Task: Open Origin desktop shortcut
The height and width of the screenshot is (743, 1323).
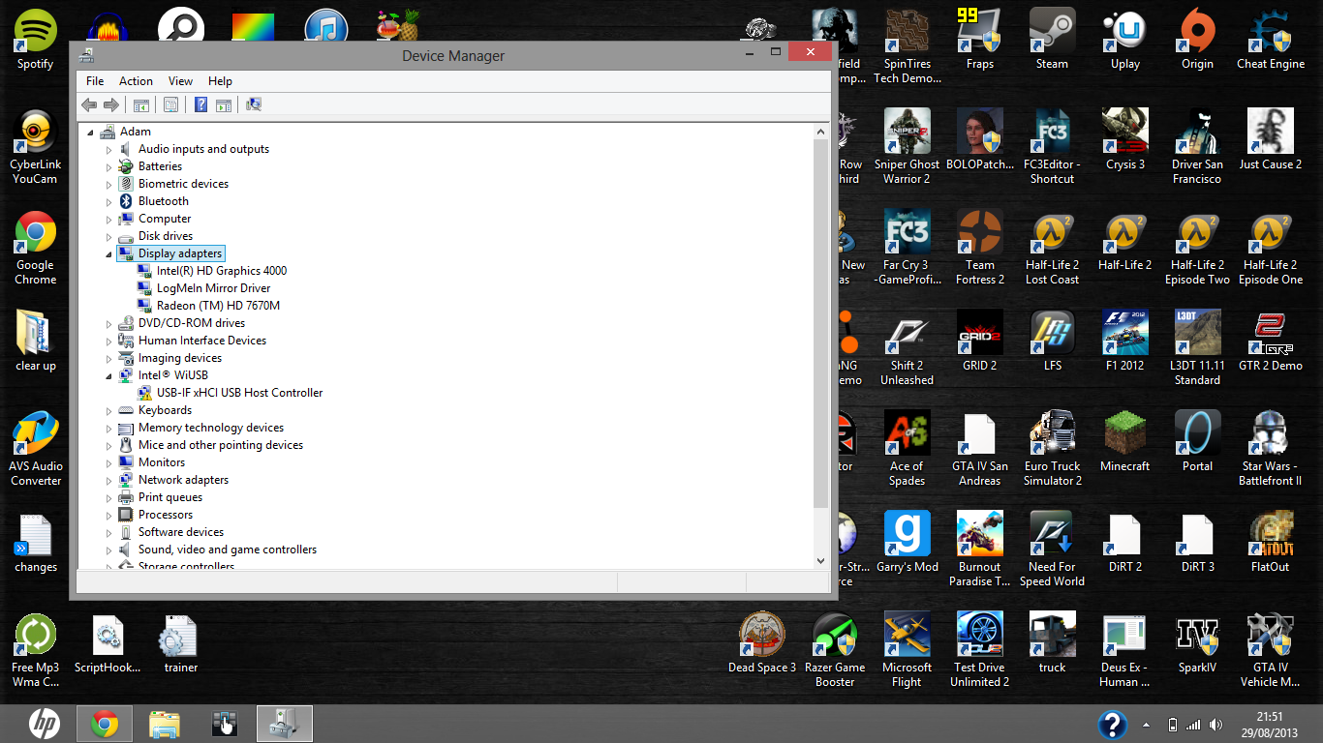Action: [x=1197, y=40]
